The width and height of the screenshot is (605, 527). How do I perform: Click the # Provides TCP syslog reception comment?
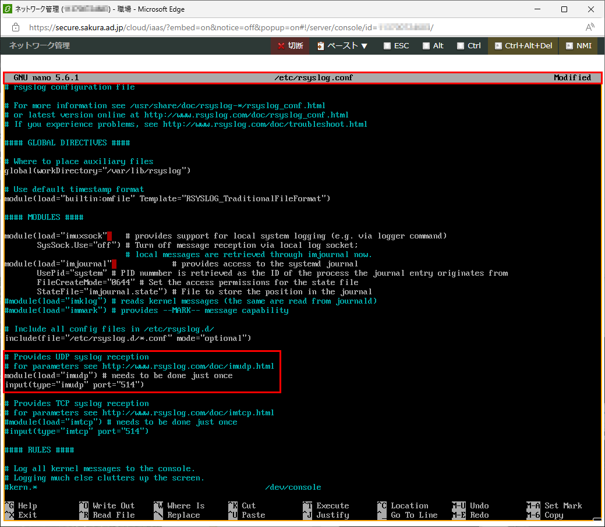(x=77, y=403)
